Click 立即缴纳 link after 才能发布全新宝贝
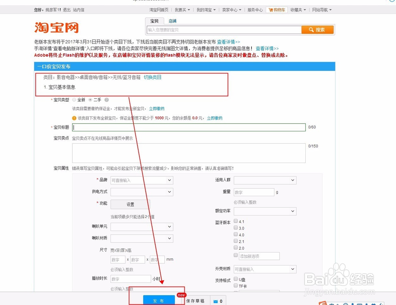Viewport: 396px width, 305px height. click(x=156, y=109)
